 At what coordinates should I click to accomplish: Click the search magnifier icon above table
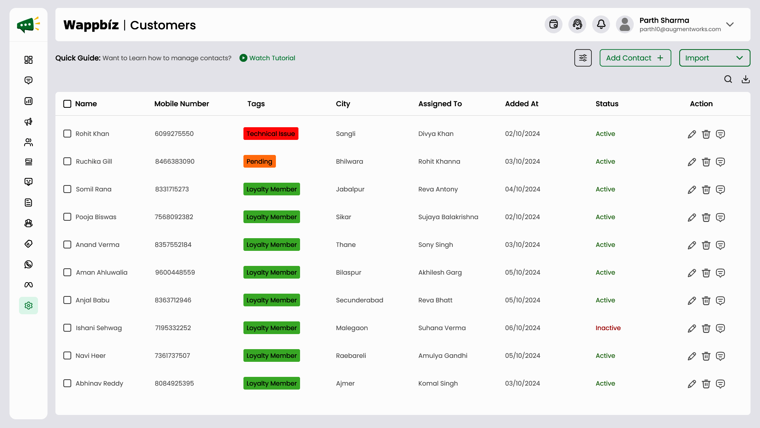(x=728, y=79)
